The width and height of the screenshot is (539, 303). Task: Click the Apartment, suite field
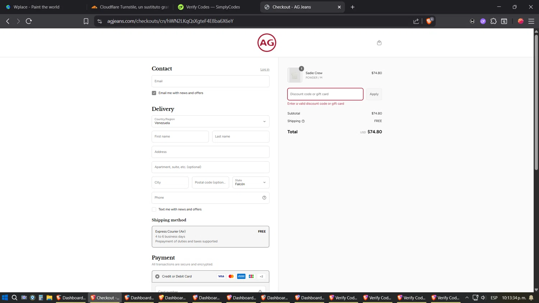tap(210, 167)
